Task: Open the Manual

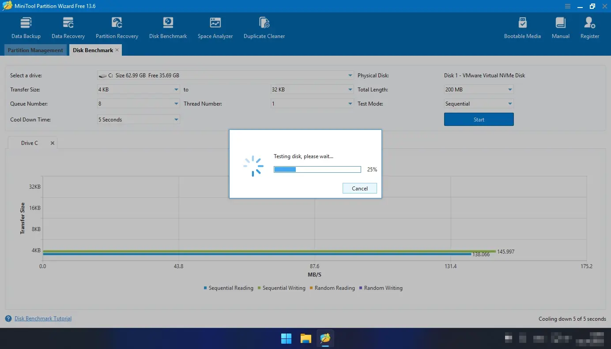Action: (x=561, y=28)
